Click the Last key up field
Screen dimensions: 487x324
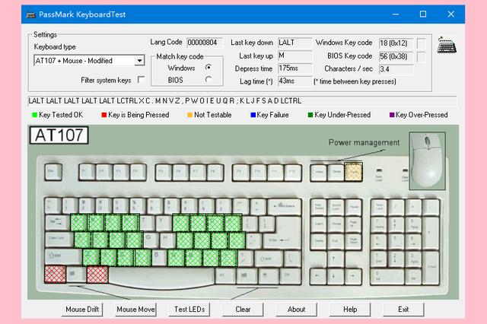click(x=294, y=56)
